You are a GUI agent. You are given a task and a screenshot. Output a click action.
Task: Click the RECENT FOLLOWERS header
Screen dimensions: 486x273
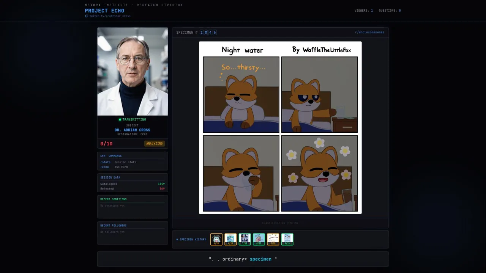pyautogui.click(x=114, y=225)
